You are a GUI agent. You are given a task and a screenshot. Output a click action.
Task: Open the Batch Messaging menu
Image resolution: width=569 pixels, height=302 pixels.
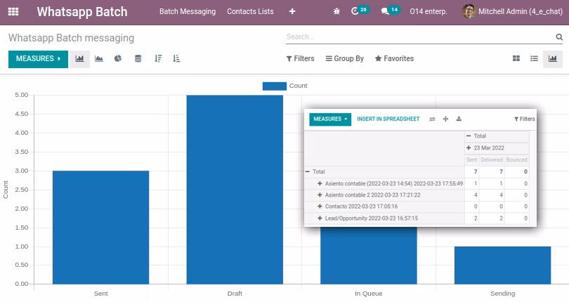[x=188, y=12]
